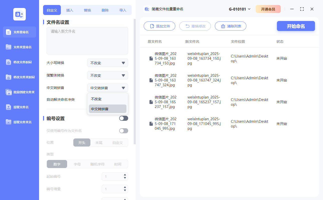Image resolution: width=323 pixels, height=200 pixels.
Task: Open the 批量创建文件夹 function
Action: [19, 92]
